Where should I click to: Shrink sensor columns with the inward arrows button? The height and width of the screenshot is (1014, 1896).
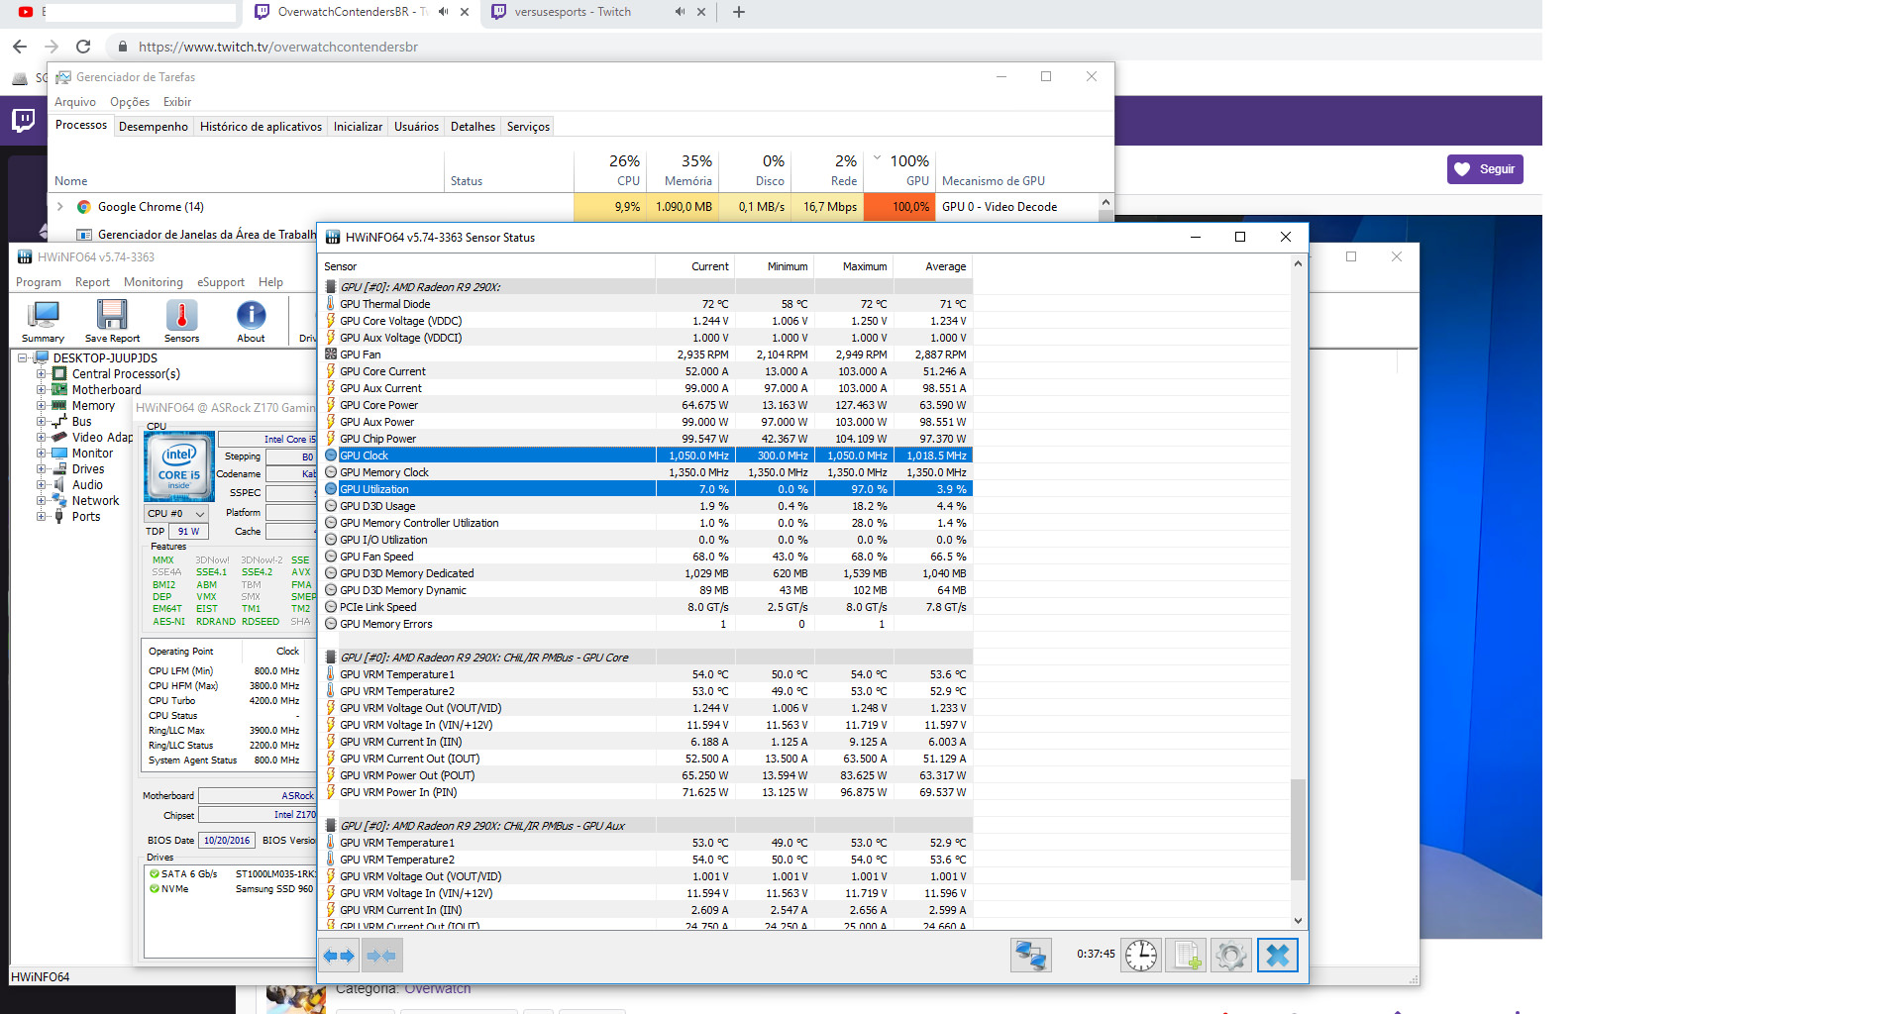[381, 956]
